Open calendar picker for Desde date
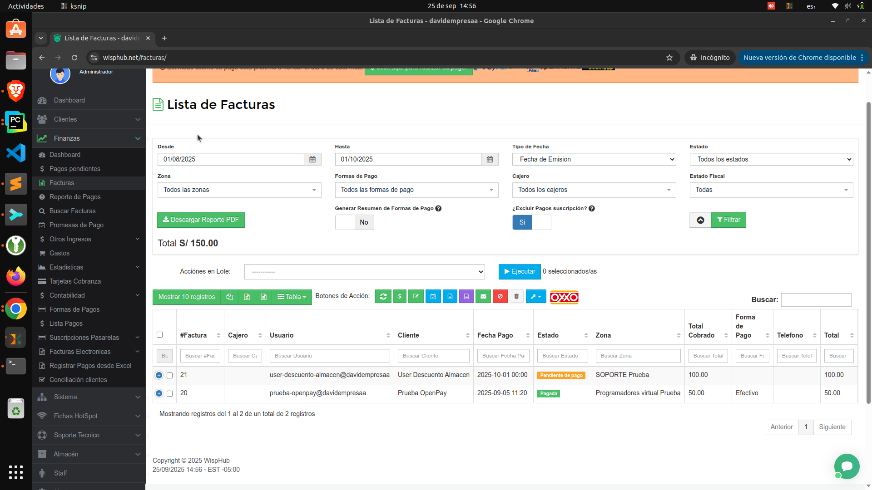872x490 pixels. [x=312, y=159]
